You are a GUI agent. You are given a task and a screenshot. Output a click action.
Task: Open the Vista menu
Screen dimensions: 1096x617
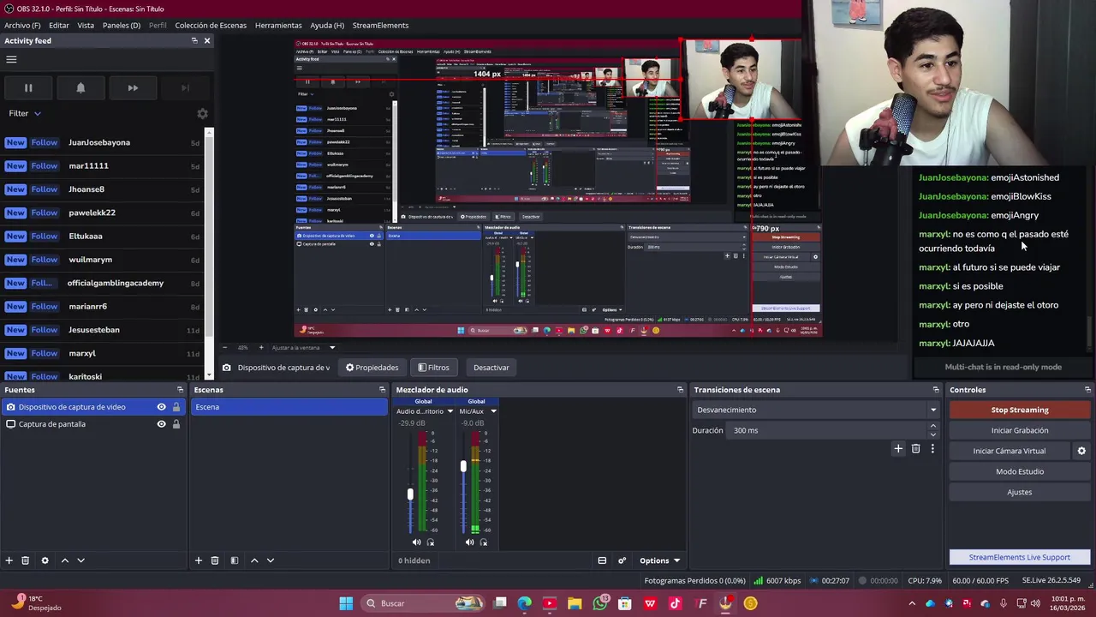point(86,25)
